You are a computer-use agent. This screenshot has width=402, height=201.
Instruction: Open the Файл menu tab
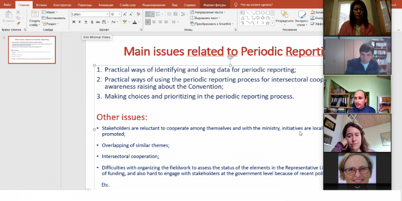pos(7,5)
